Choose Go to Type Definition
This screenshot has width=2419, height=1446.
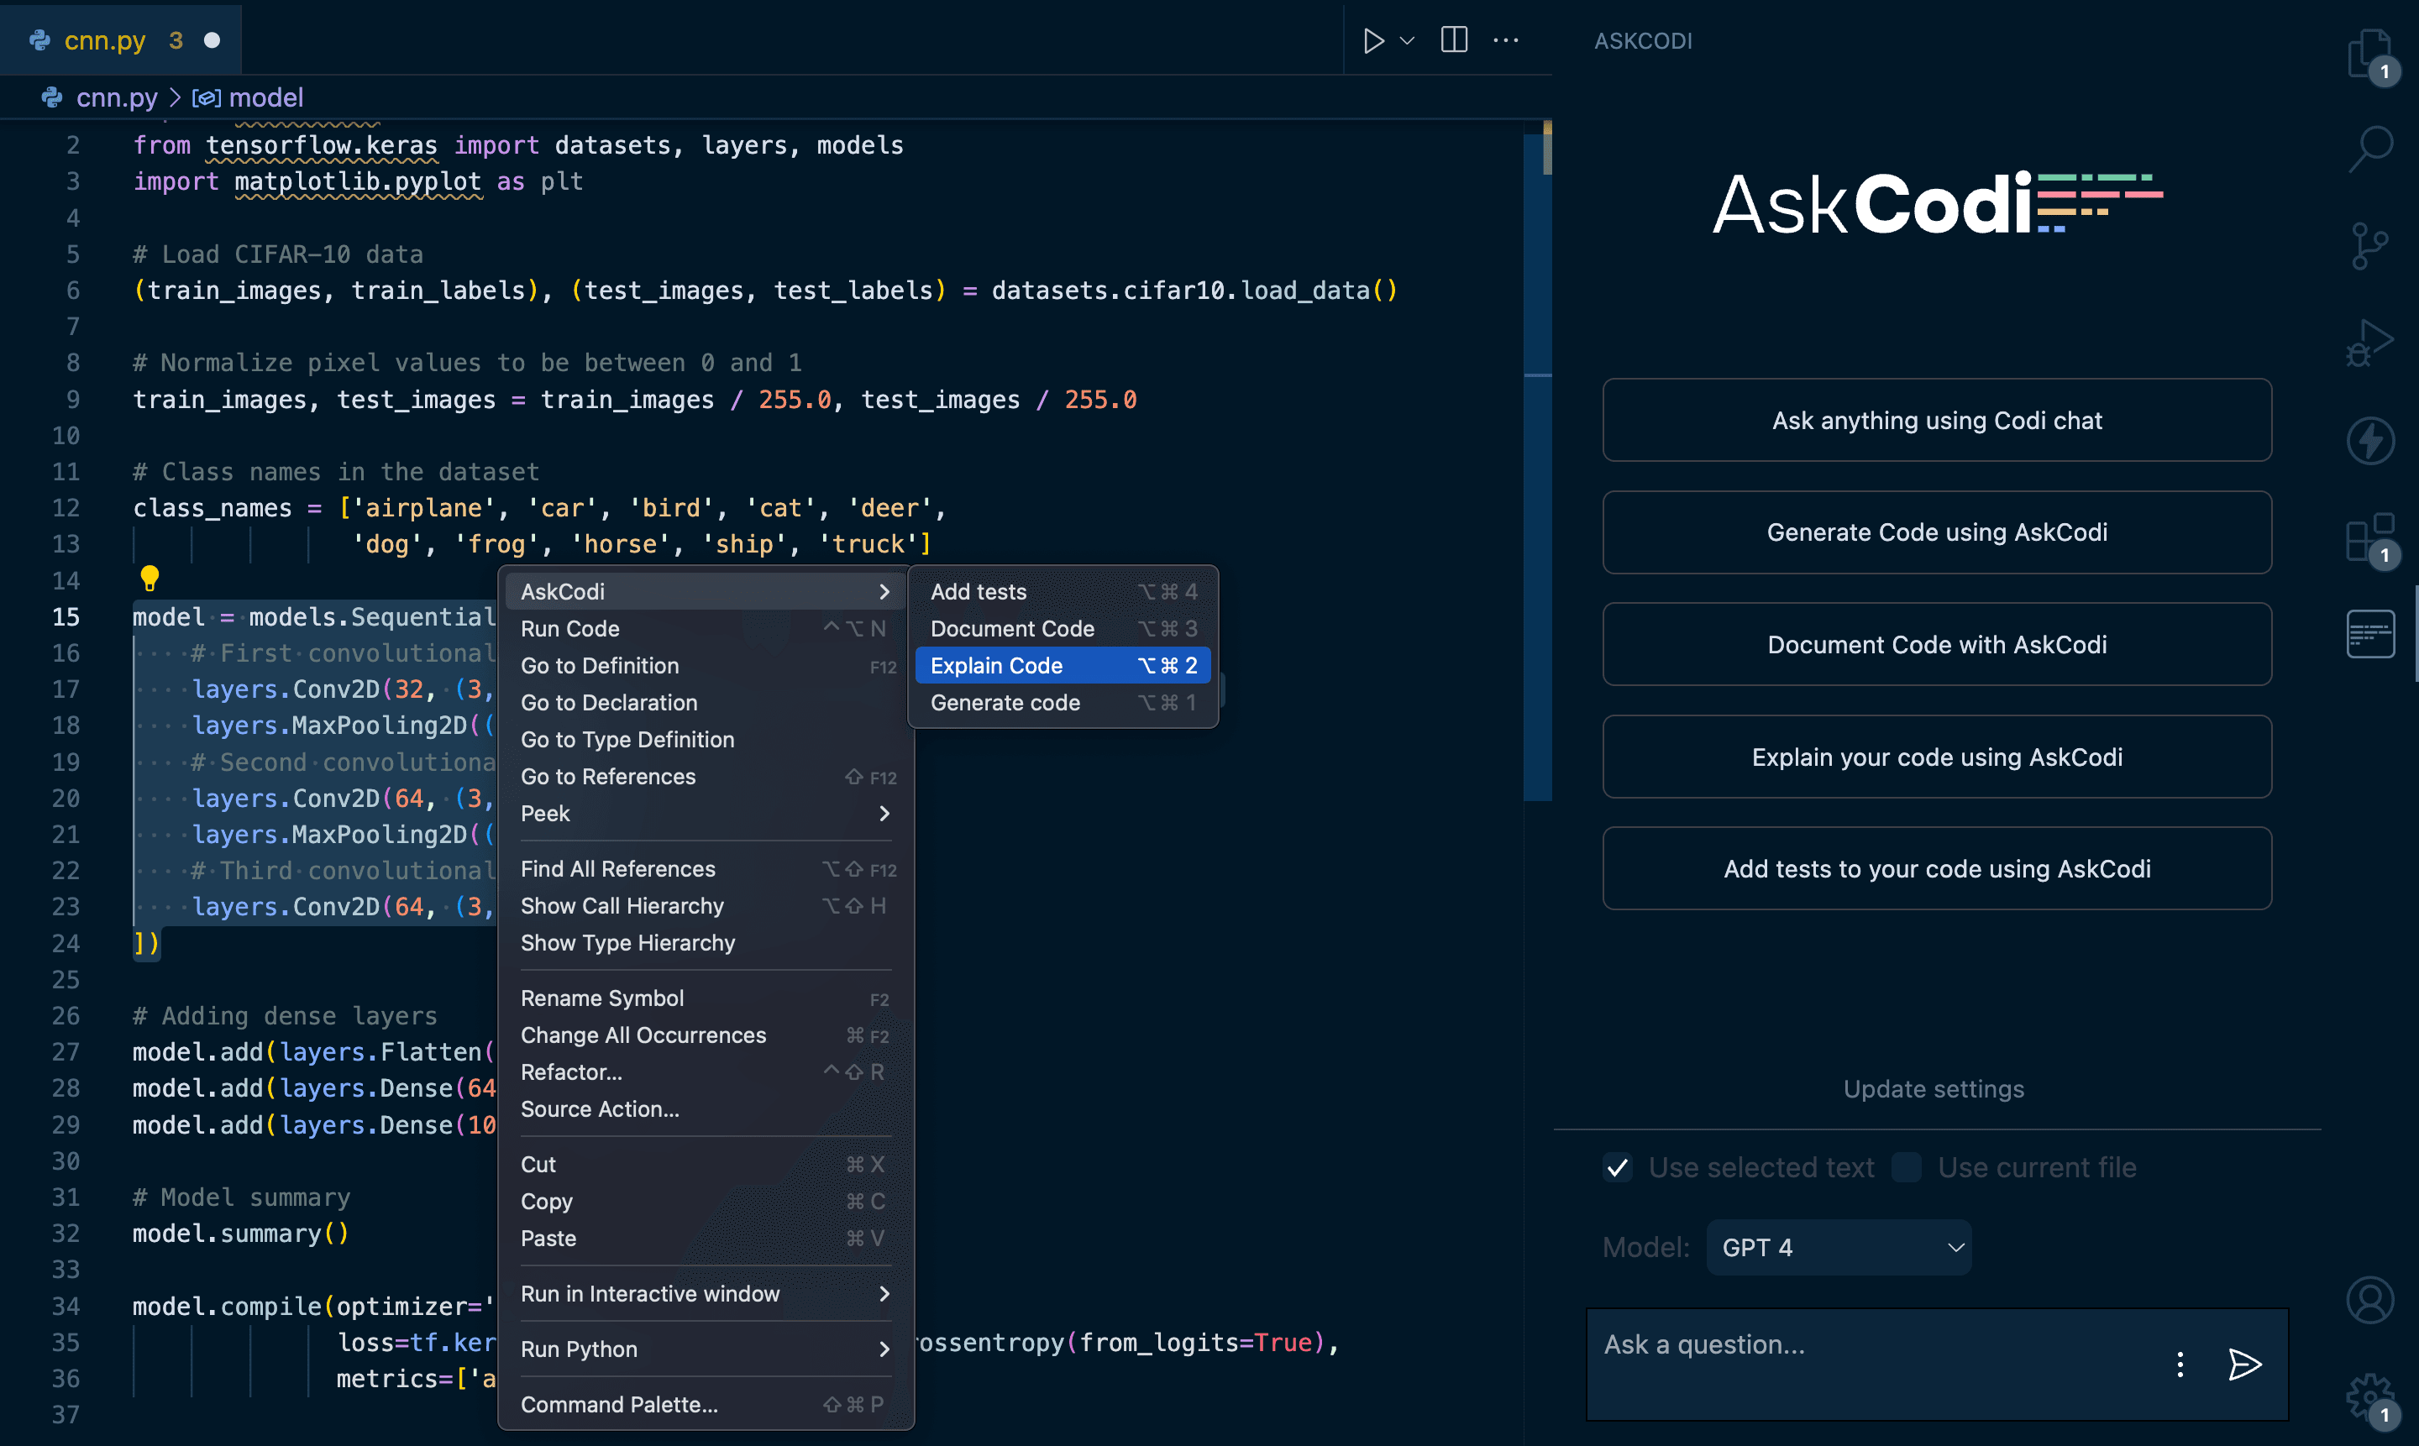[x=706, y=740]
